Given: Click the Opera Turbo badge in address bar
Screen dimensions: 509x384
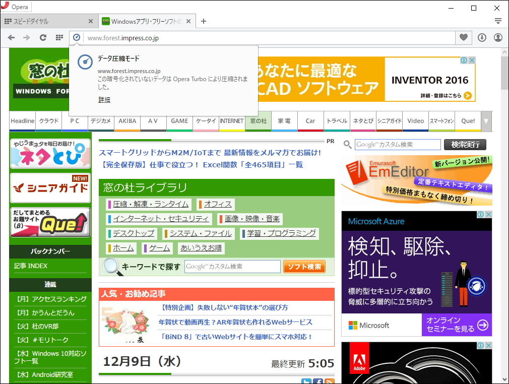Looking at the screenshot, I should (77, 37).
